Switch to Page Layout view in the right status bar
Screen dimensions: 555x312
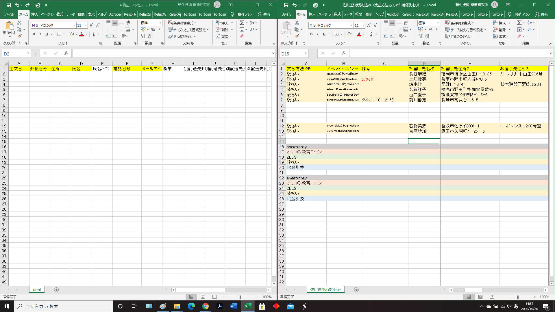point(480,297)
